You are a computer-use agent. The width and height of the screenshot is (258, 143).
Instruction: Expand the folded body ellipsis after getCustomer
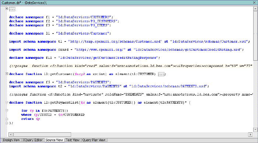click(x=161, y=74)
